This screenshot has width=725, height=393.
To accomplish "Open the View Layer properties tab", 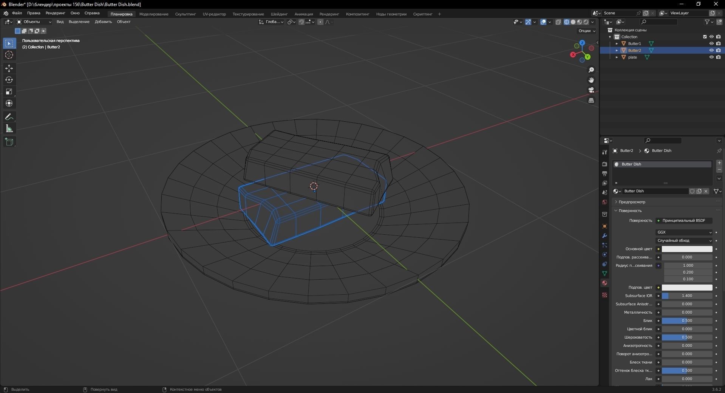I will coord(604,183).
